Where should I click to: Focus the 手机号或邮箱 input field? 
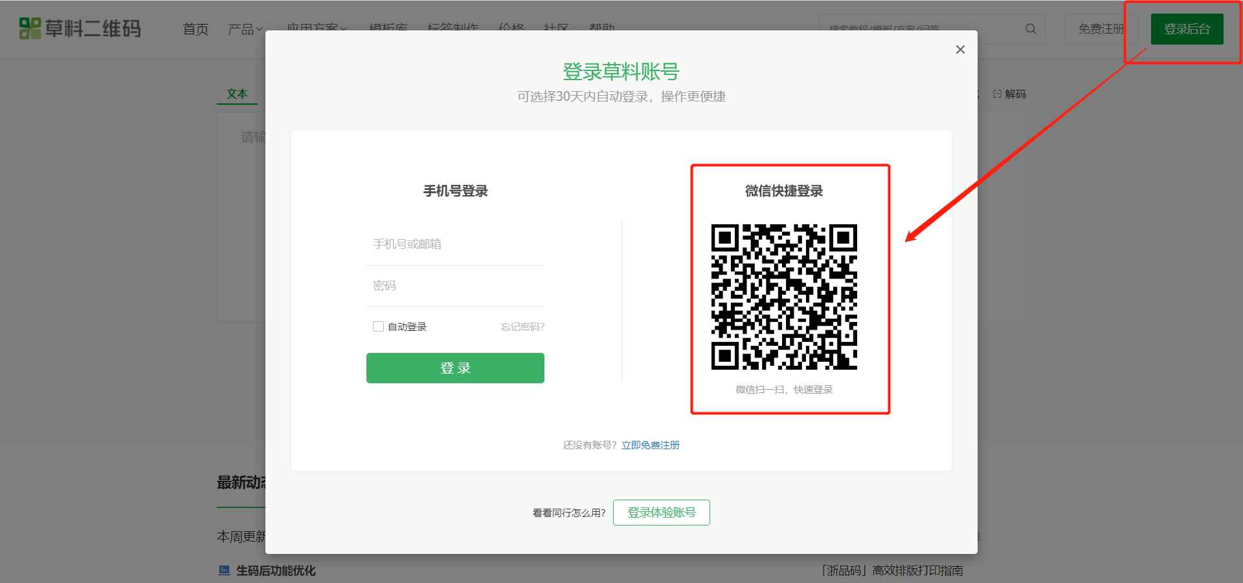tap(455, 244)
